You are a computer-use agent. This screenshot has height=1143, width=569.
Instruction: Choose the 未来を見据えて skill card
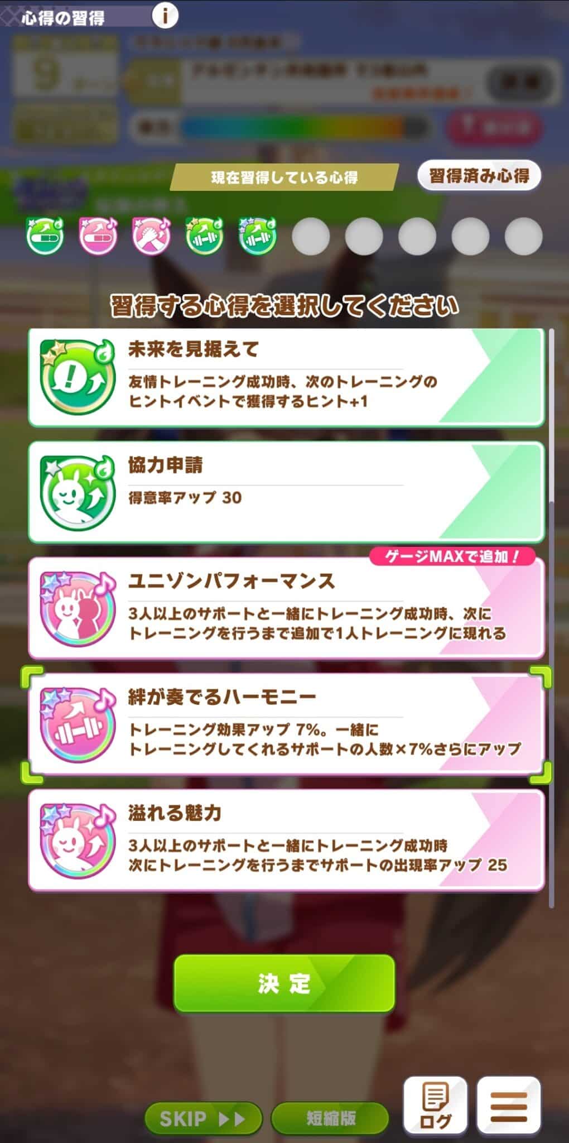point(286,378)
